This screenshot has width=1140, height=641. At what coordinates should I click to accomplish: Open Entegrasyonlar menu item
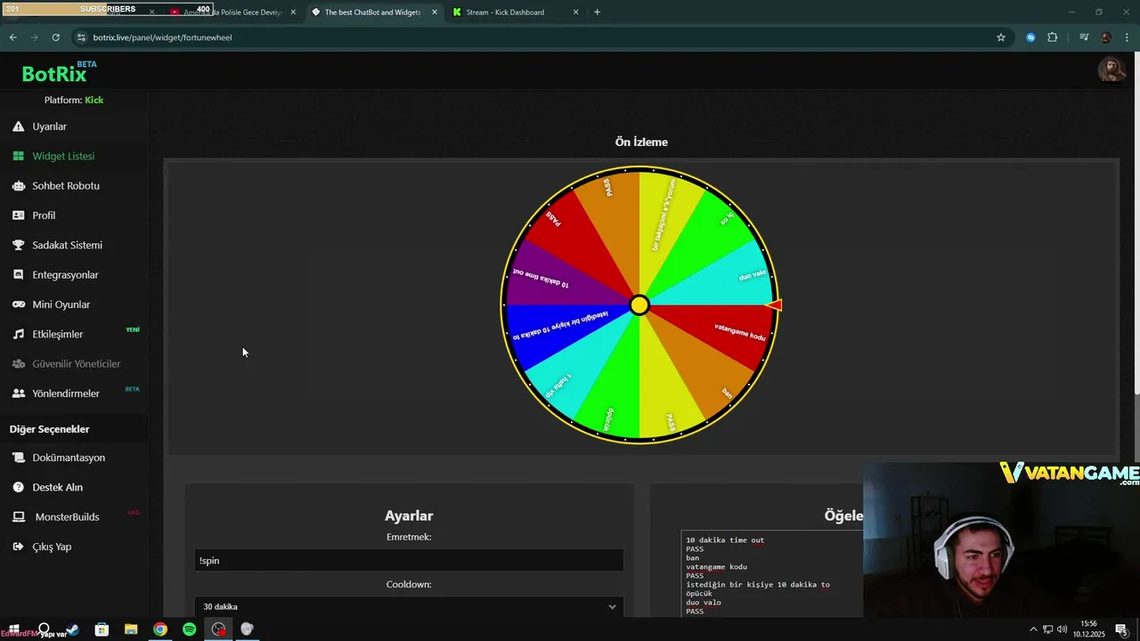[65, 275]
